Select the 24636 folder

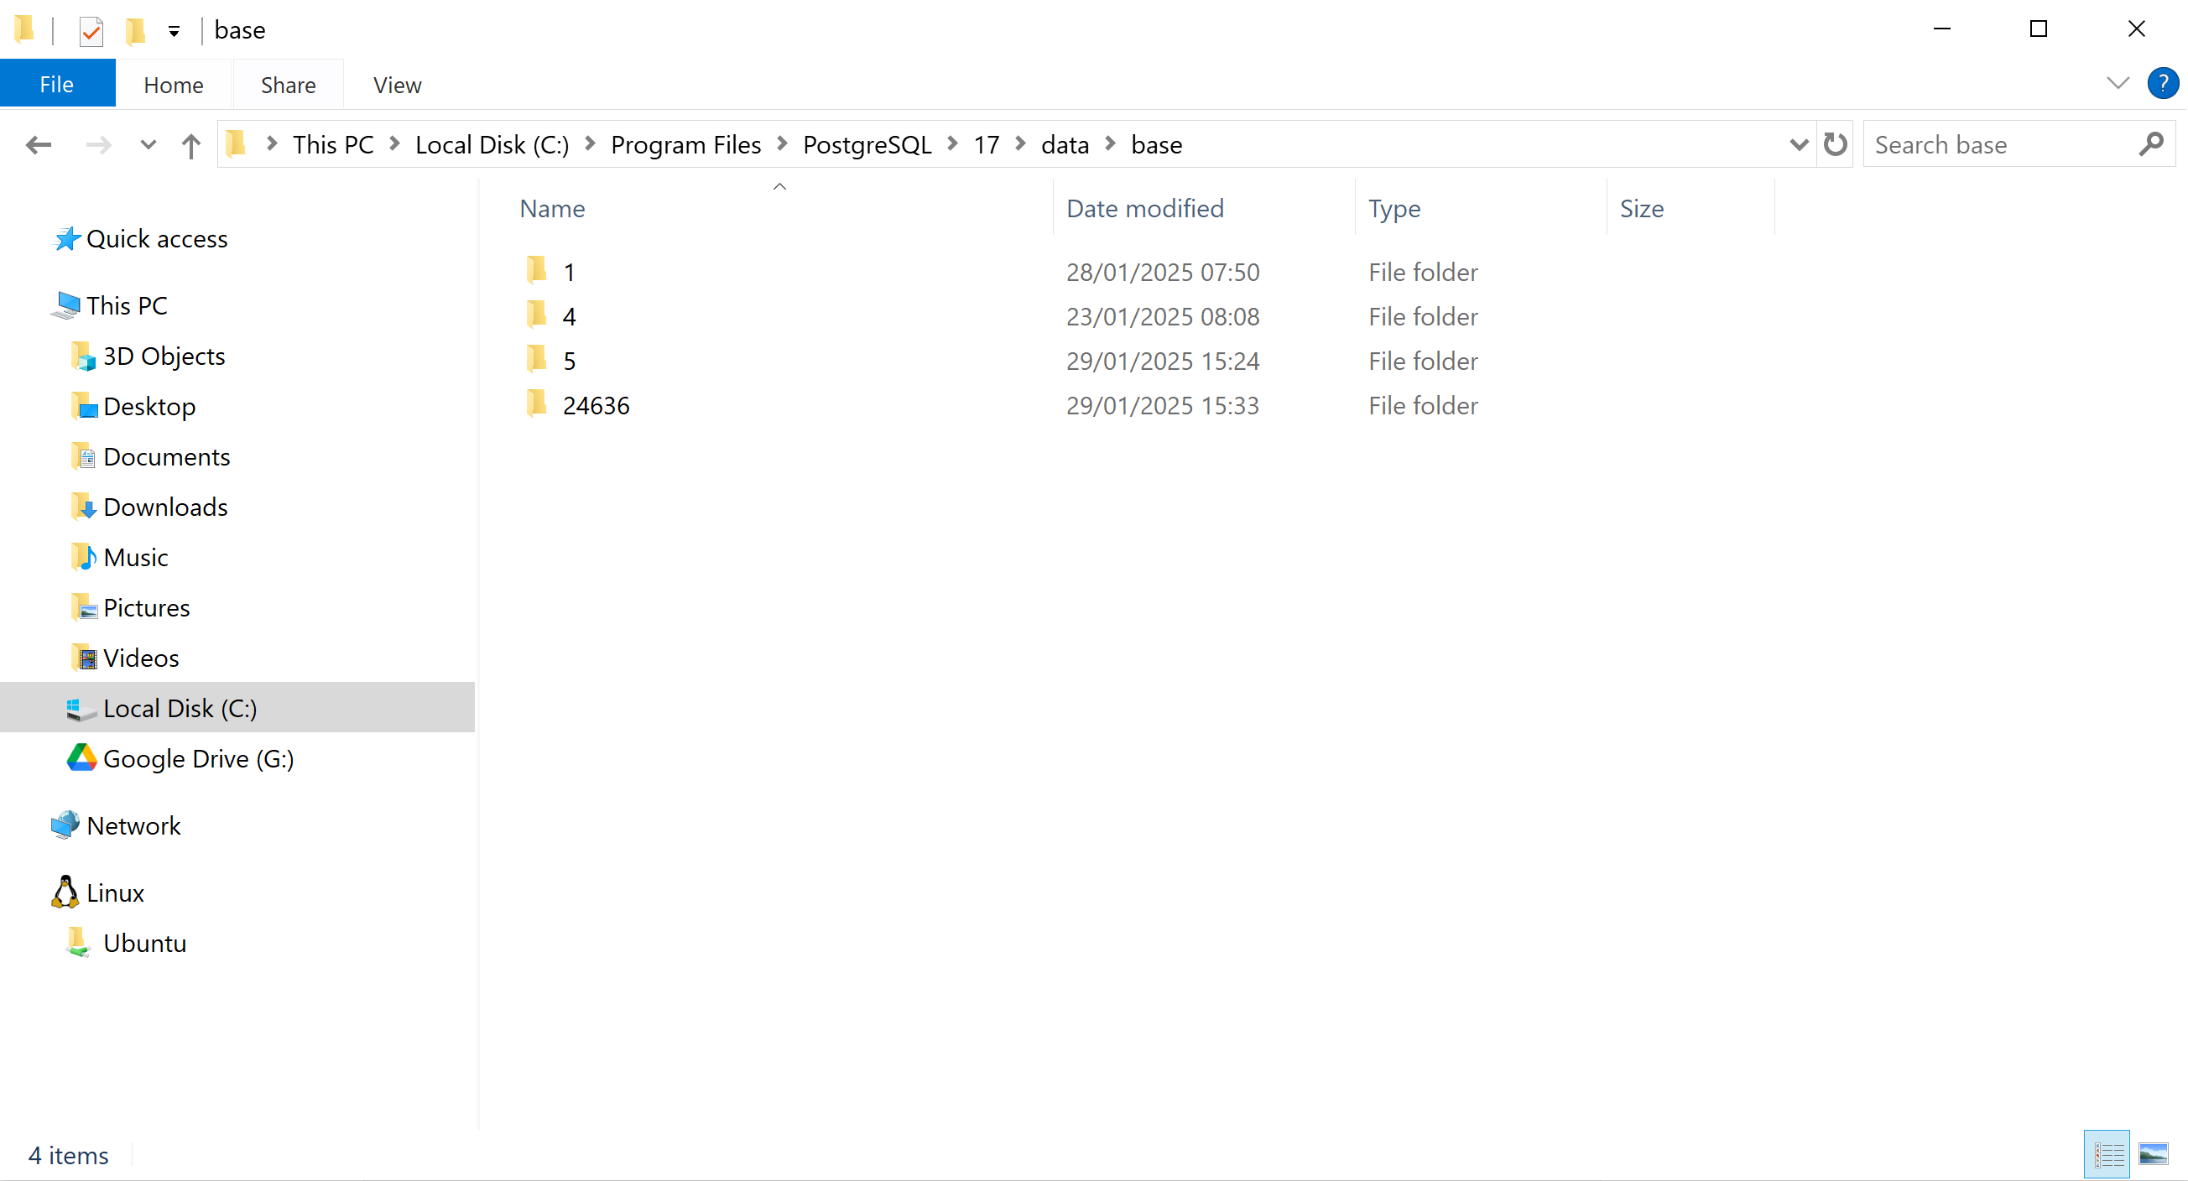(596, 406)
